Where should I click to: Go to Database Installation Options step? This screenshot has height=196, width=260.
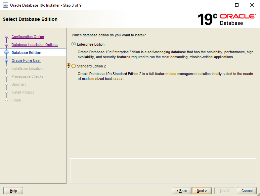point(34,45)
